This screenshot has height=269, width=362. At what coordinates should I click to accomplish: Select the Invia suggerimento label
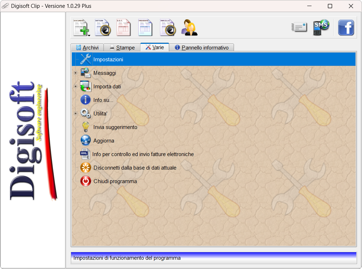click(115, 127)
